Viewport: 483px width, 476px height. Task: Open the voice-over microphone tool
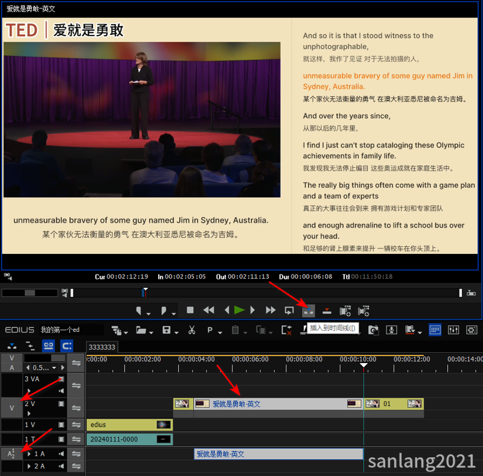coord(391,330)
